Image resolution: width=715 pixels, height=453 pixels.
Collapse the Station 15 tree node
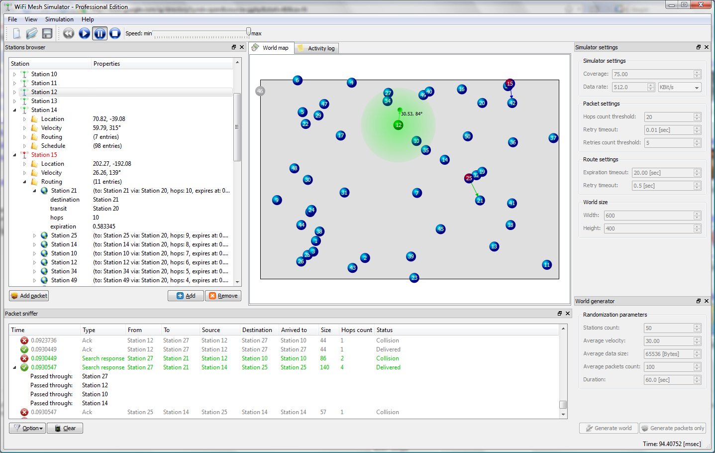[x=14, y=155]
